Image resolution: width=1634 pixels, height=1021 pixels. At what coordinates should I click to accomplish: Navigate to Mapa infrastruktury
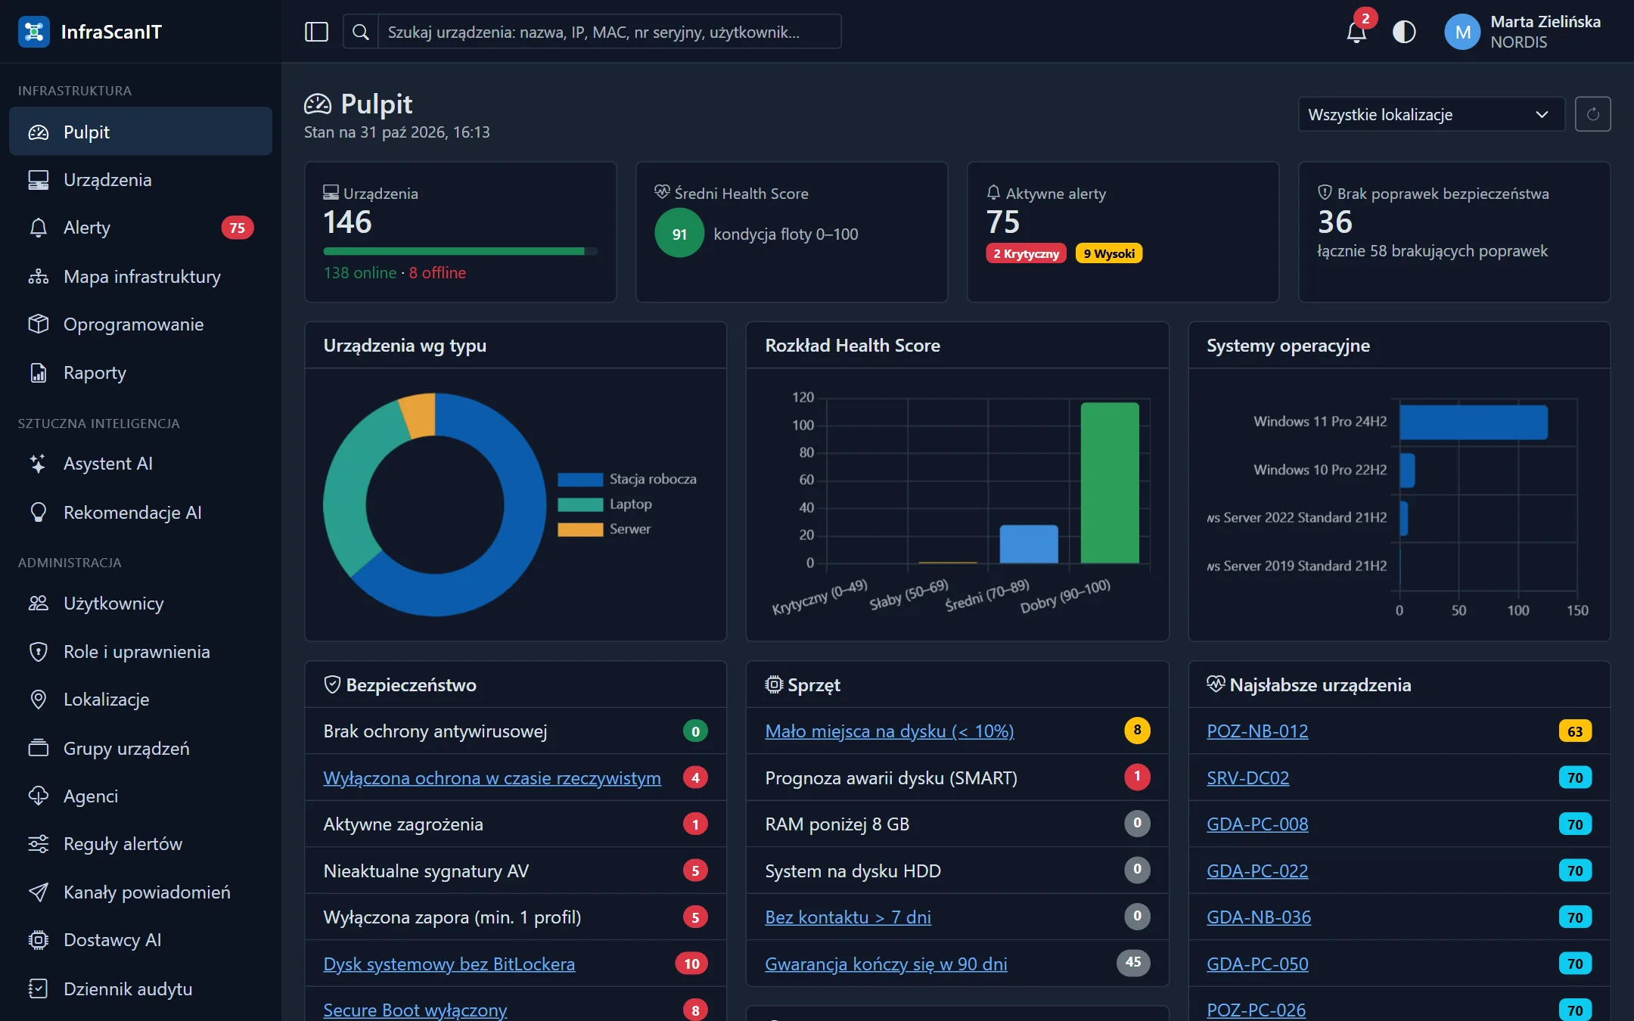(141, 277)
